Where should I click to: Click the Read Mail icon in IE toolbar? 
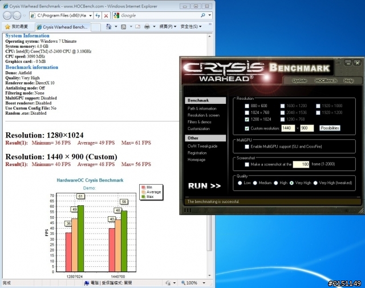[x=138, y=27]
